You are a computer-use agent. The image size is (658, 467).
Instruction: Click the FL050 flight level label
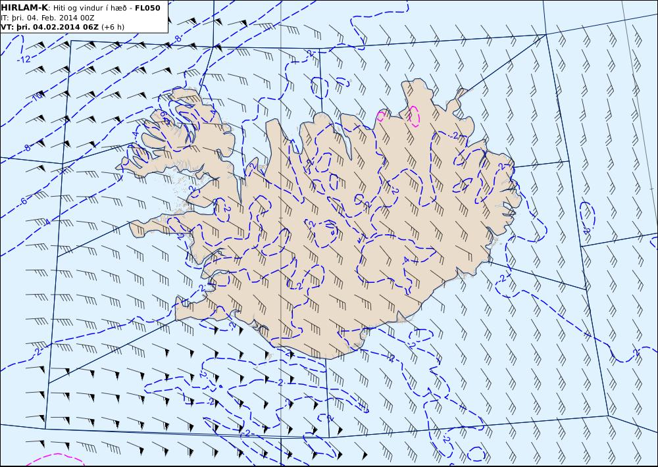click(147, 8)
